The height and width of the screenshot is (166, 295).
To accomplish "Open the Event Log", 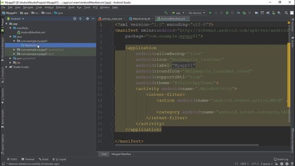I will pyautogui.click(x=281, y=159).
